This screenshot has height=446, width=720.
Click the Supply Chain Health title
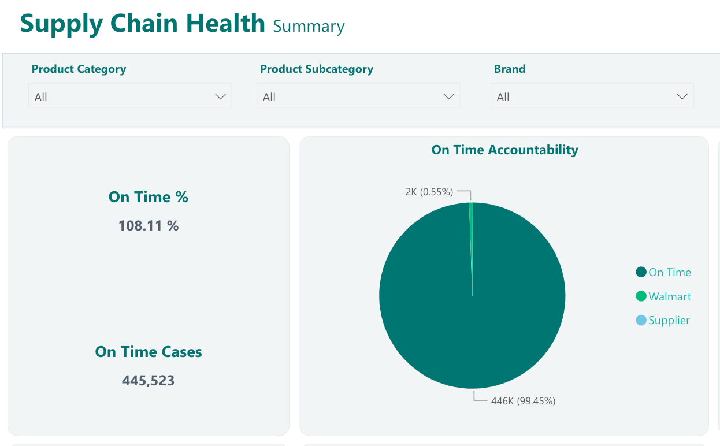(x=142, y=23)
